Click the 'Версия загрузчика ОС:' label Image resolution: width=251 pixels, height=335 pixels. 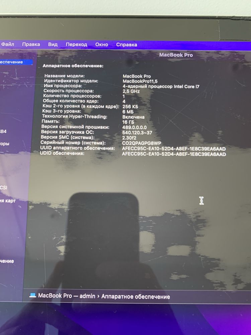click(x=68, y=132)
